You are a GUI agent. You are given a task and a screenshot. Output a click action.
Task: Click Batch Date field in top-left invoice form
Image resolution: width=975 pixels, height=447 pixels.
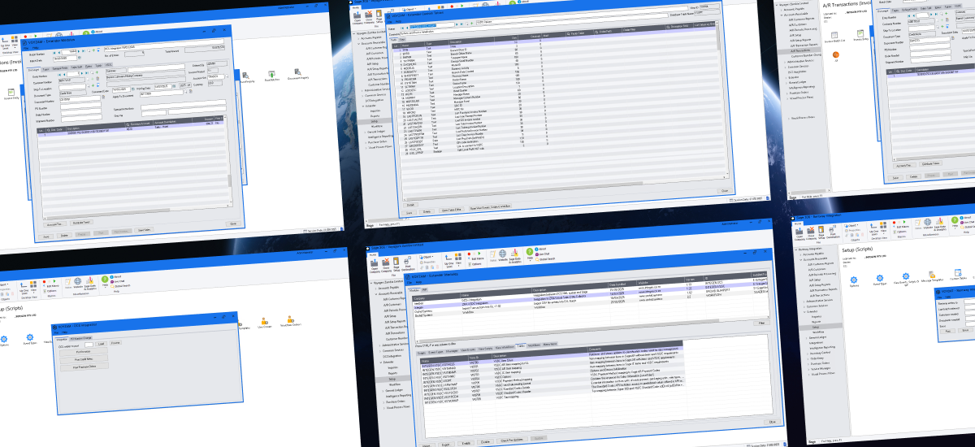tap(63, 60)
